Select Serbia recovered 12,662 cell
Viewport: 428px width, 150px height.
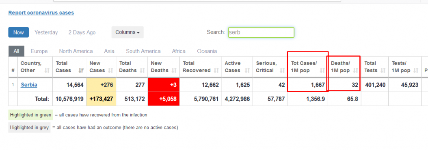(x=201, y=85)
